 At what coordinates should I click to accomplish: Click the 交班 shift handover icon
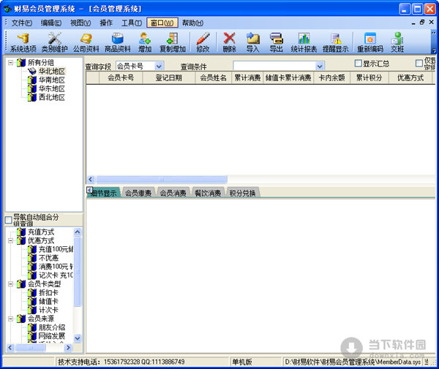(x=397, y=42)
